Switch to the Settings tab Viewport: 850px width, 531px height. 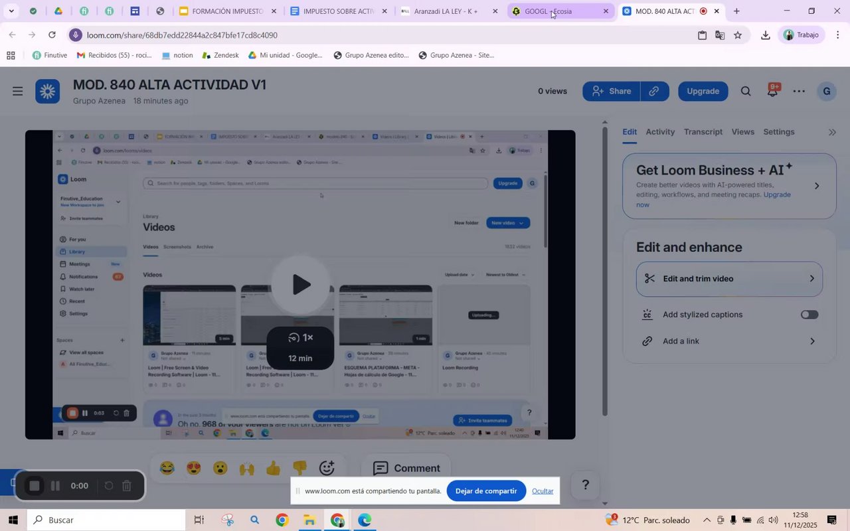779,132
